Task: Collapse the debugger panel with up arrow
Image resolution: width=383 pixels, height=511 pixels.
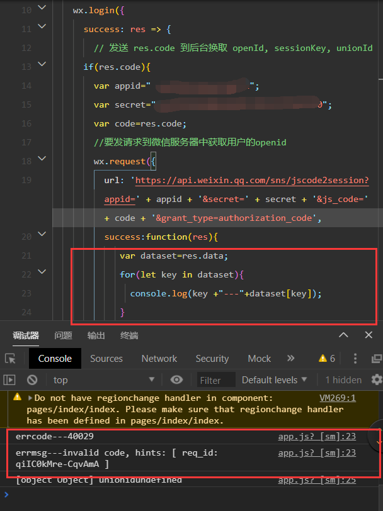Action: click(343, 335)
